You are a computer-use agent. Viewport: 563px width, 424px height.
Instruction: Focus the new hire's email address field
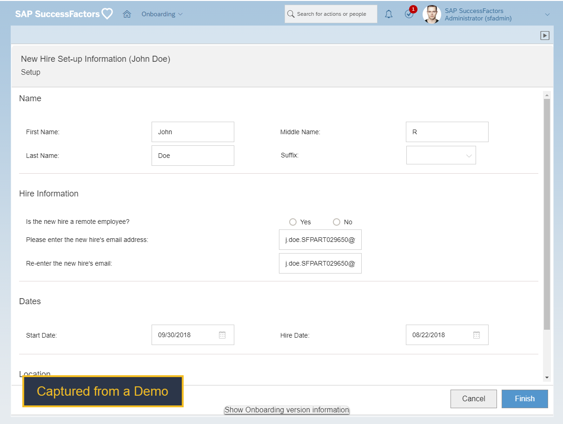click(320, 240)
